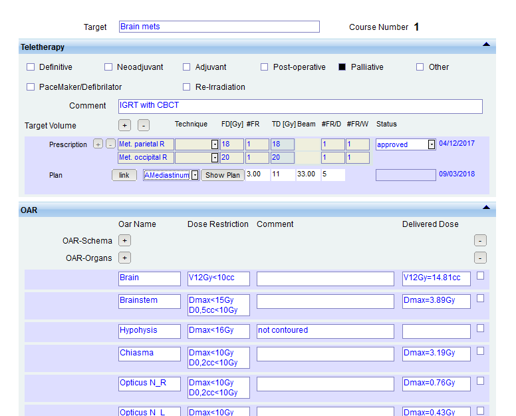Screen dimensions: 516x416
Task: Check the Adjuvant checkbox
Action: [x=187, y=67]
